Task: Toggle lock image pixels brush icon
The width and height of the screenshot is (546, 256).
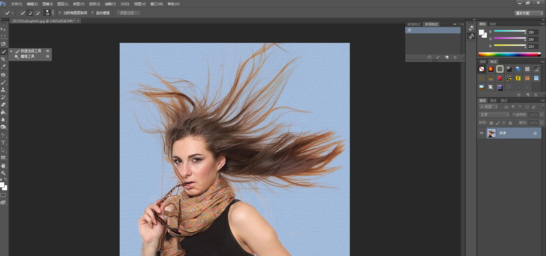Action: [497, 123]
